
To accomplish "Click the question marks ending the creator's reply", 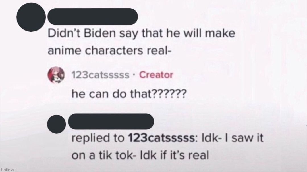I will click(x=169, y=94).
